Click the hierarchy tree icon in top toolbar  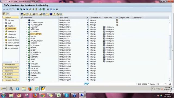point(13,10)
